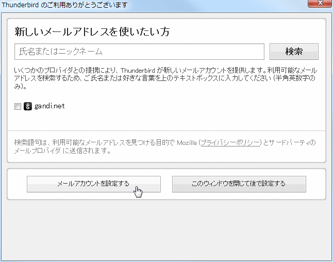Image resolution: width=333 pixels, height=262 pixels.
Task: Click the 新しいメールアドレスを使いたい方 heading
Action: [92, 31]
